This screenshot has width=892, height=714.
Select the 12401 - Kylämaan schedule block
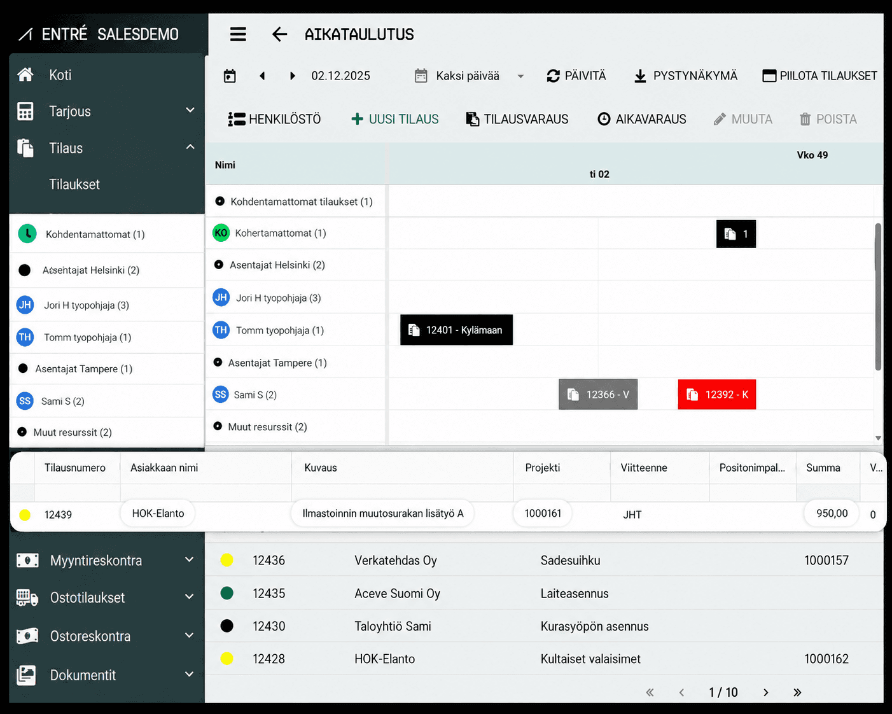tap(456, 330)
